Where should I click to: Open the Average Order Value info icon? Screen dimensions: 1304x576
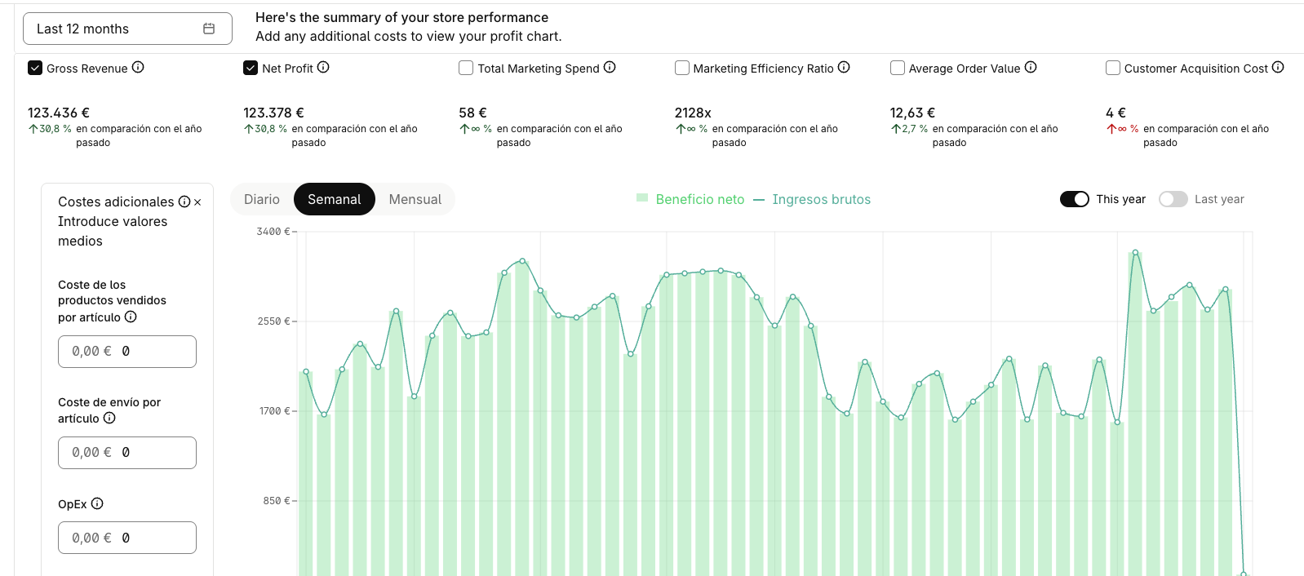(x=1031, y=68)
